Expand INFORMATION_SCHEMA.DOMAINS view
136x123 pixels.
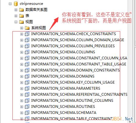point(22,76)
